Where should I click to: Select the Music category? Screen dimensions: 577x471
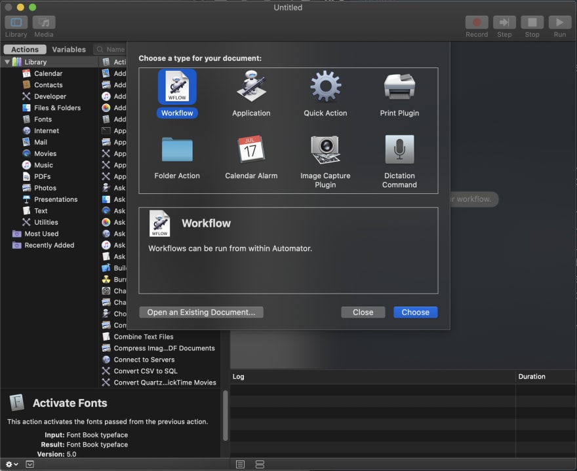[43, 165]
